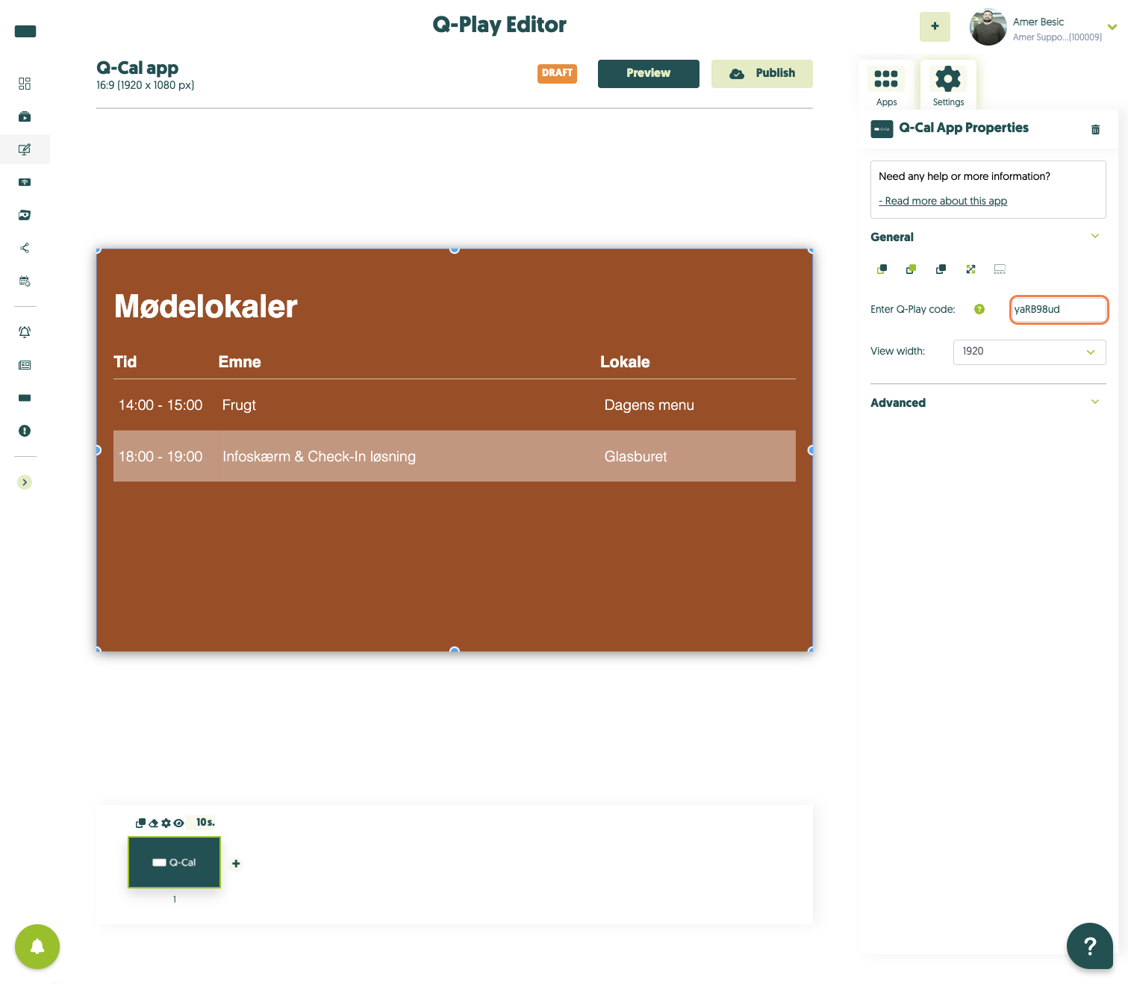Open the user account dropdown arrow
Screen dimensions: 1128x984
click(x=1112, y=27)
